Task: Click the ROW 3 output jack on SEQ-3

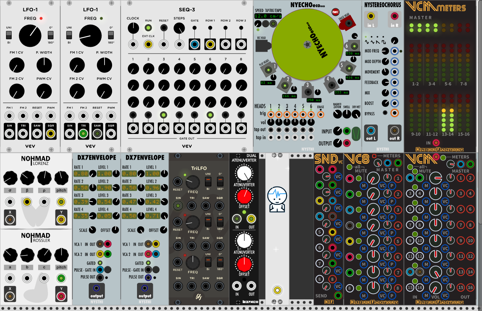Action: click(x=241, y=45)
